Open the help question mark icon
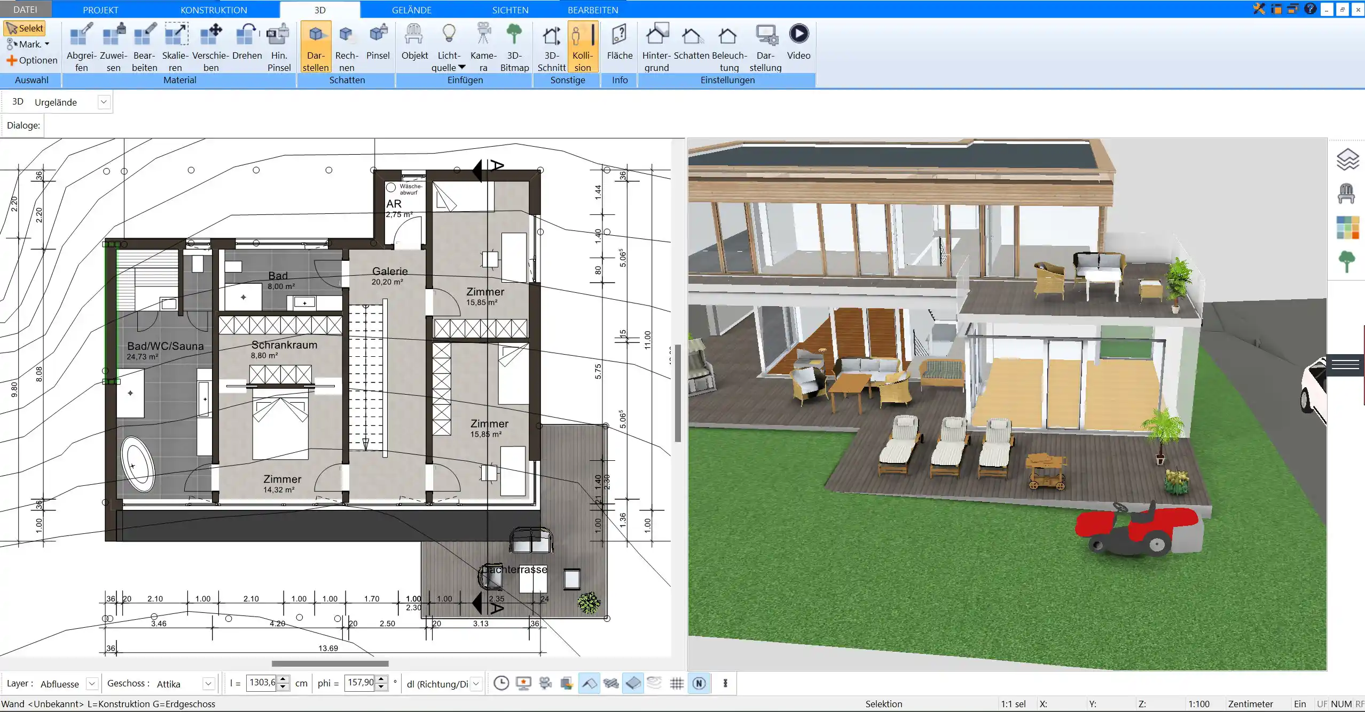The image size is (1365, 712). [1309, 9]
